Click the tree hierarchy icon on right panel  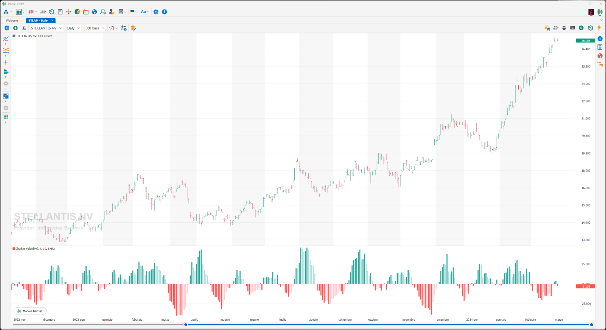click(600, 64)
